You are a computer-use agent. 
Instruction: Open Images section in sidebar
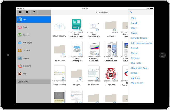(33, 58)
